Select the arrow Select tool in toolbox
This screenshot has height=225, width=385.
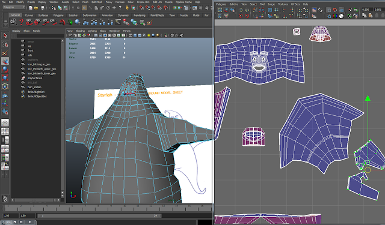(5, 35)
